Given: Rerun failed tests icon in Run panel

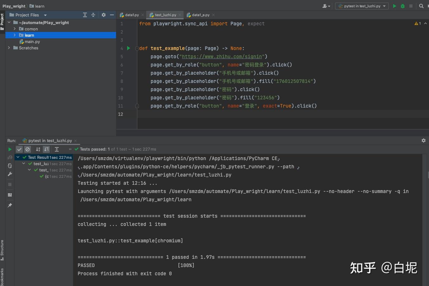Looking at the screenshot, I should click(x=10, y=158).
